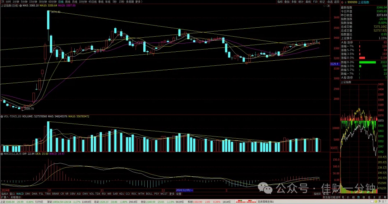Click 指标A button in indicator bar
Screen dimensions: 388x204
coord(4,194)
